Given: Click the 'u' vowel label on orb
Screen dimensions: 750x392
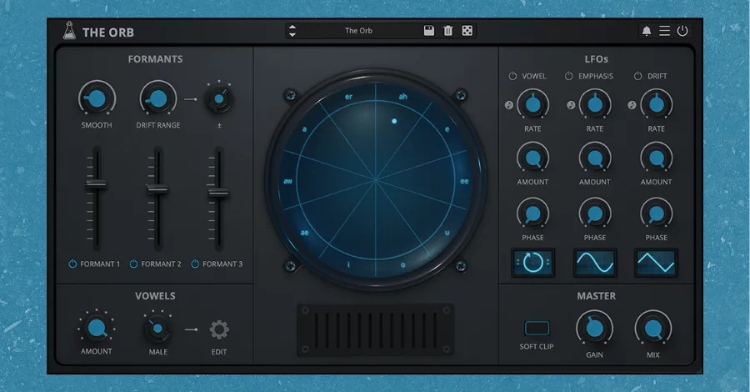Looking at the screenshot, I should click(x=447, y=233).
